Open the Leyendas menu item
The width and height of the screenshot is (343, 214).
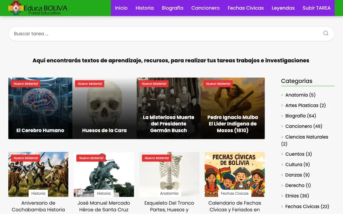tap(283, 8)
